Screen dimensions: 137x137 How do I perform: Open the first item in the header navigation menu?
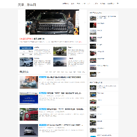(x=65, y=3)
